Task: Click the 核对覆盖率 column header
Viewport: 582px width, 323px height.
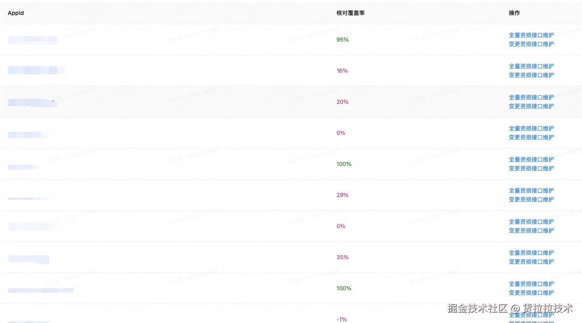Action: 350,13
